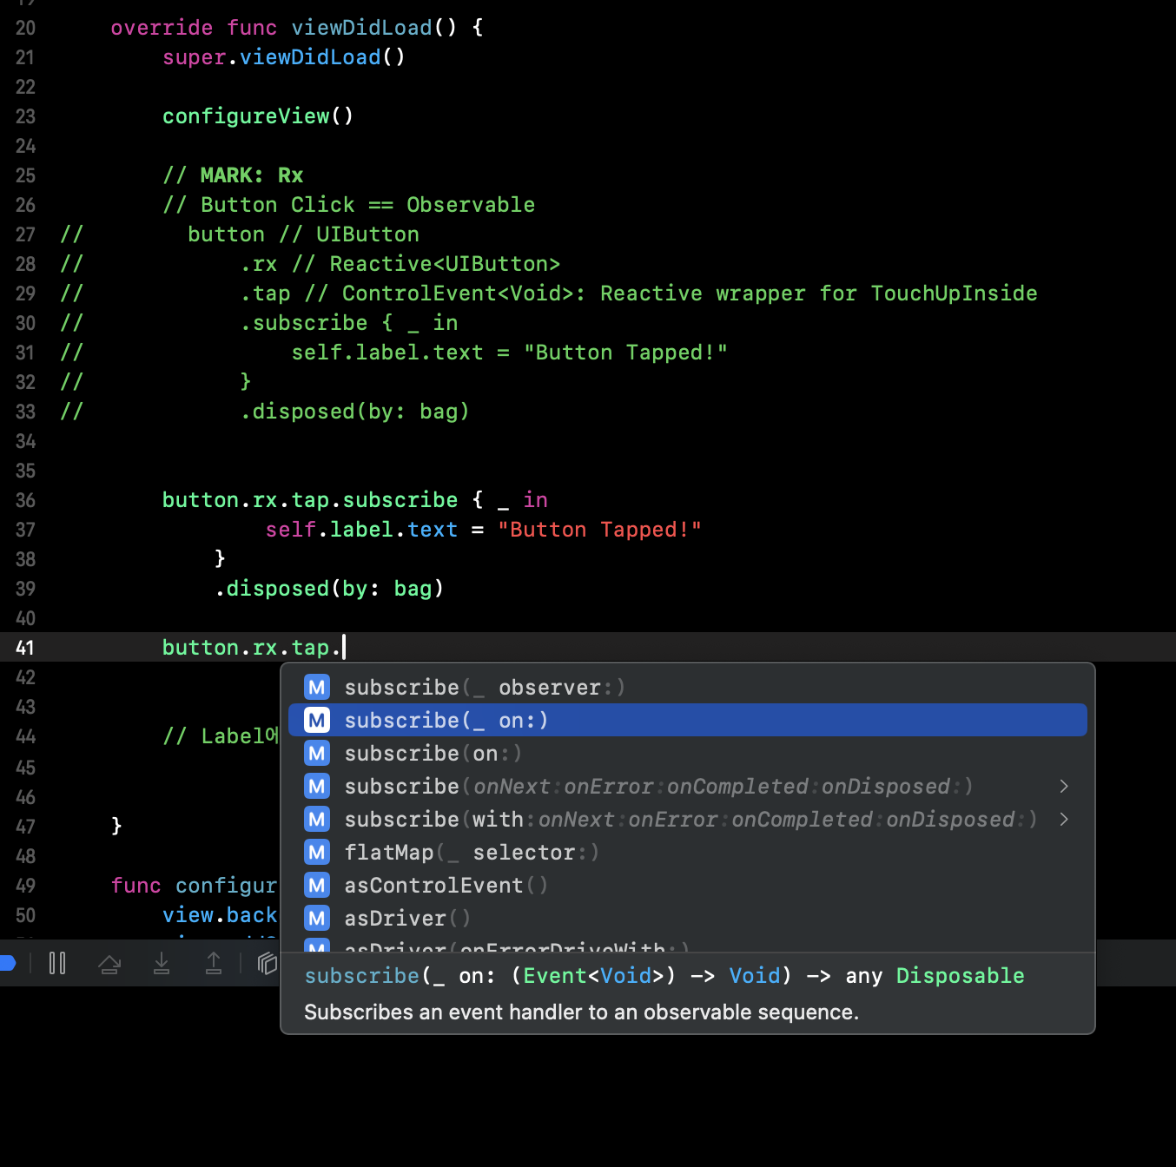Image resolution: width=1176 pixels, height=1167 pixels.
Task: Place cursor on configureView() call
Action: coord(258,116)
